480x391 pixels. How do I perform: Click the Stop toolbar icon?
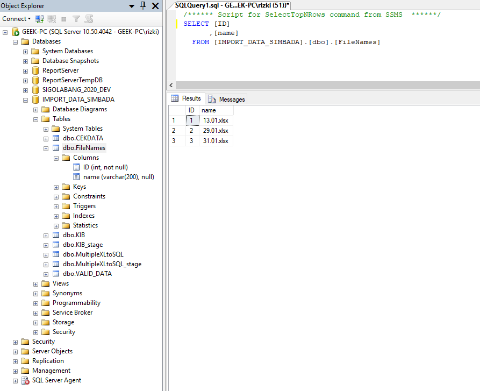tap(63, 19)
